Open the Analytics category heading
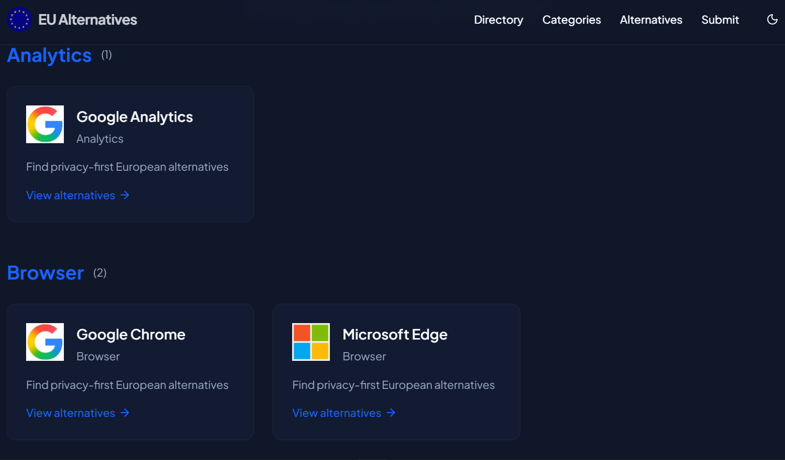The width and height of the screenshot is (785, 460). pos(49,56)
